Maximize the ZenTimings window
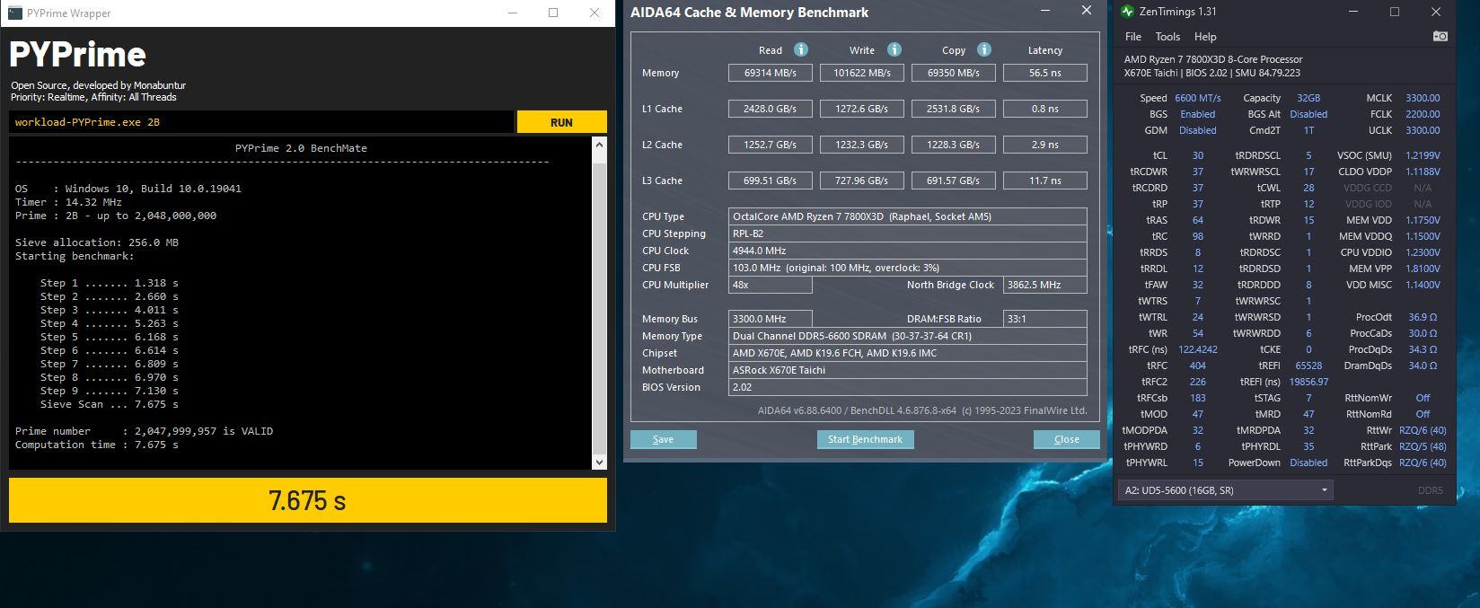This screenshot has height=608, width=1480. tap(1395, 12)
